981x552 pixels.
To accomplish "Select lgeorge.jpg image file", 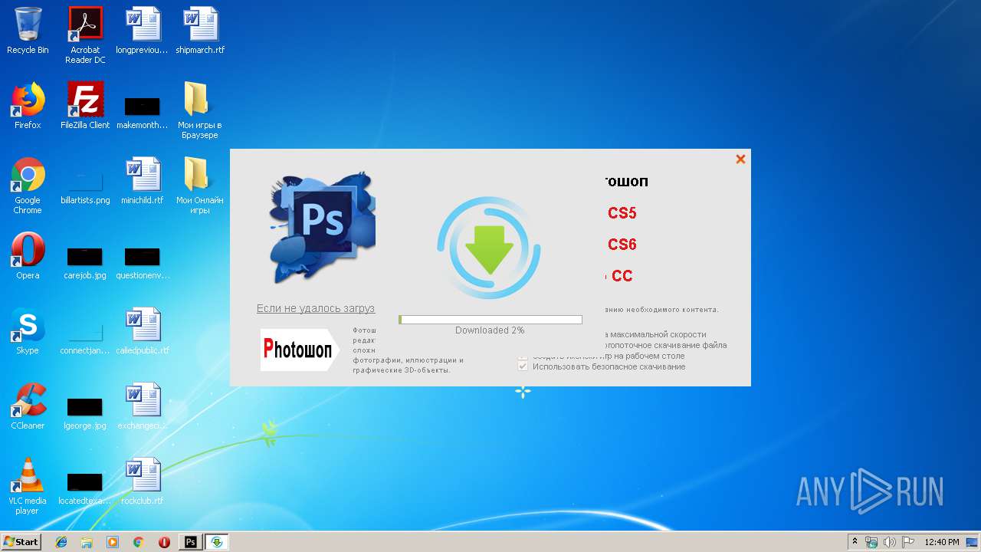I will [x=85, y=413].
